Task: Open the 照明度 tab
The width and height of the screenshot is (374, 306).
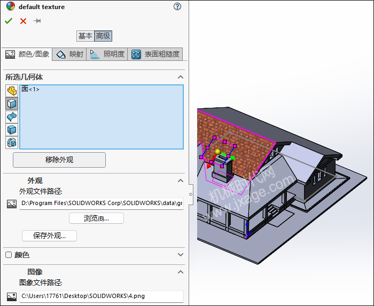Action: pyautogui.click(x=107, y=54)
